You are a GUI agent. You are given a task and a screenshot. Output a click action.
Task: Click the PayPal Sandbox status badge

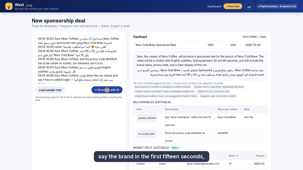[x=277, y=6]
